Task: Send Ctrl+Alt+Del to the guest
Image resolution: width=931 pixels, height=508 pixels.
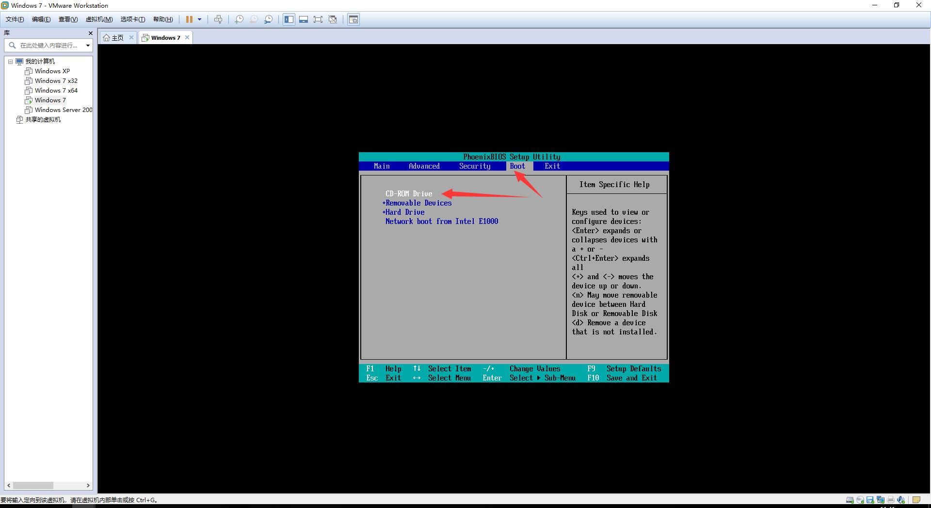Action: pos(220,19)
